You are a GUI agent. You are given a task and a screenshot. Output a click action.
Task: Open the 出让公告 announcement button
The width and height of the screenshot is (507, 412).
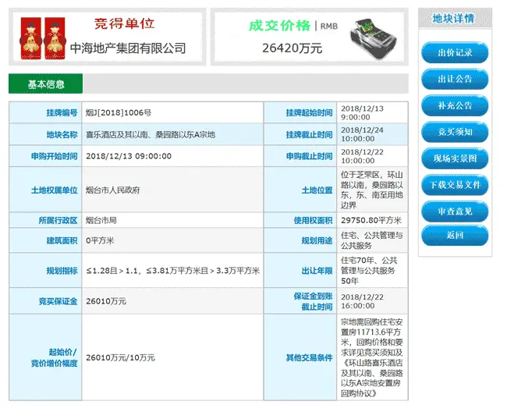click(455, 79)
